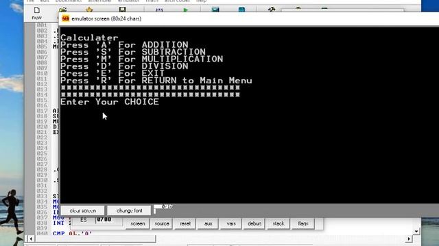Click the flags button
This screenshot has height=246, width=439.
[x=303, y=223]
